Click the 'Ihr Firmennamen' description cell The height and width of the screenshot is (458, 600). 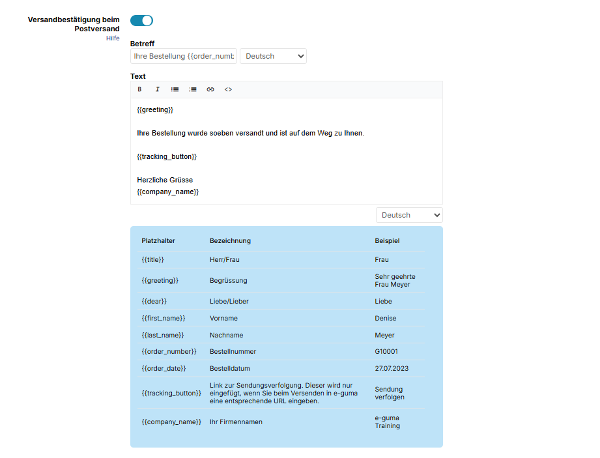(236, 422)
